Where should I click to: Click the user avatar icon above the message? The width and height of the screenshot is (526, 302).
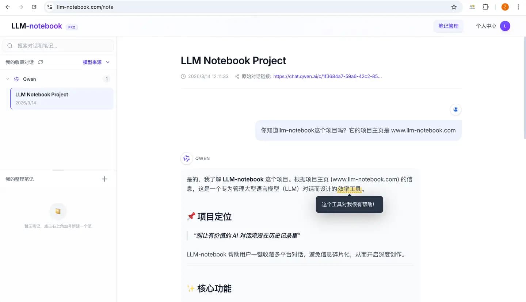tap(456, 109)
